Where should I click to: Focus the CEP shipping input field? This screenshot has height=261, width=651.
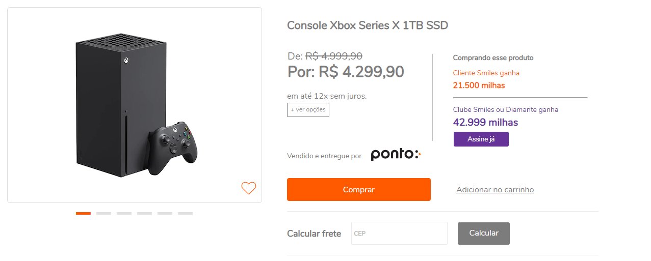click(x=399, y=233)
